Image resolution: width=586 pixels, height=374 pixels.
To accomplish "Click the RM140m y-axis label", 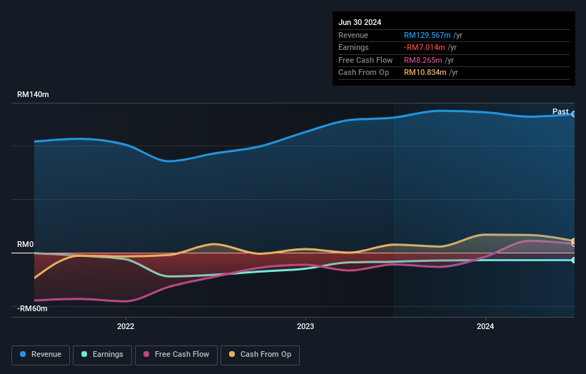I will click(33, 94).
